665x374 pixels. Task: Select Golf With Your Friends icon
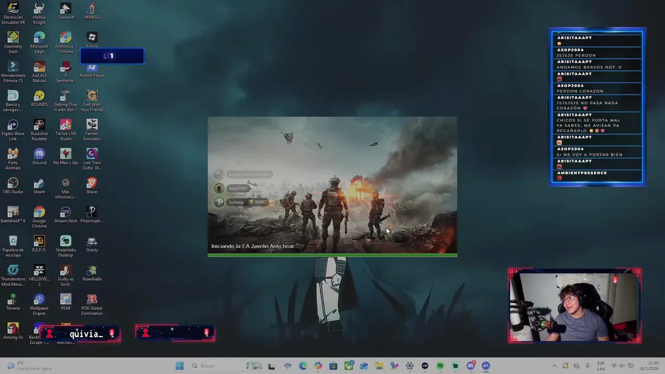(x=92, y=101)
